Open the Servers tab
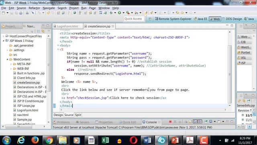257x145 pixels. pos(83,122)
